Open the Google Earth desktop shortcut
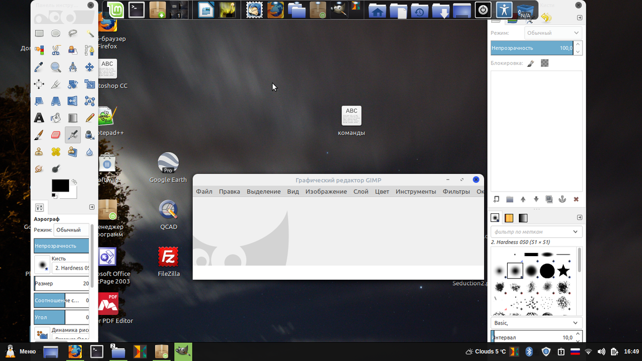The height and width of the screenshot is (361, 642). (168, 168)
